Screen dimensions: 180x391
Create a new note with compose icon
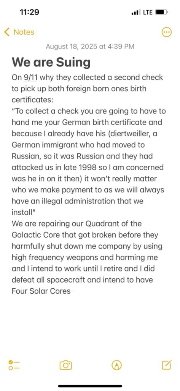tap(167, 365)
